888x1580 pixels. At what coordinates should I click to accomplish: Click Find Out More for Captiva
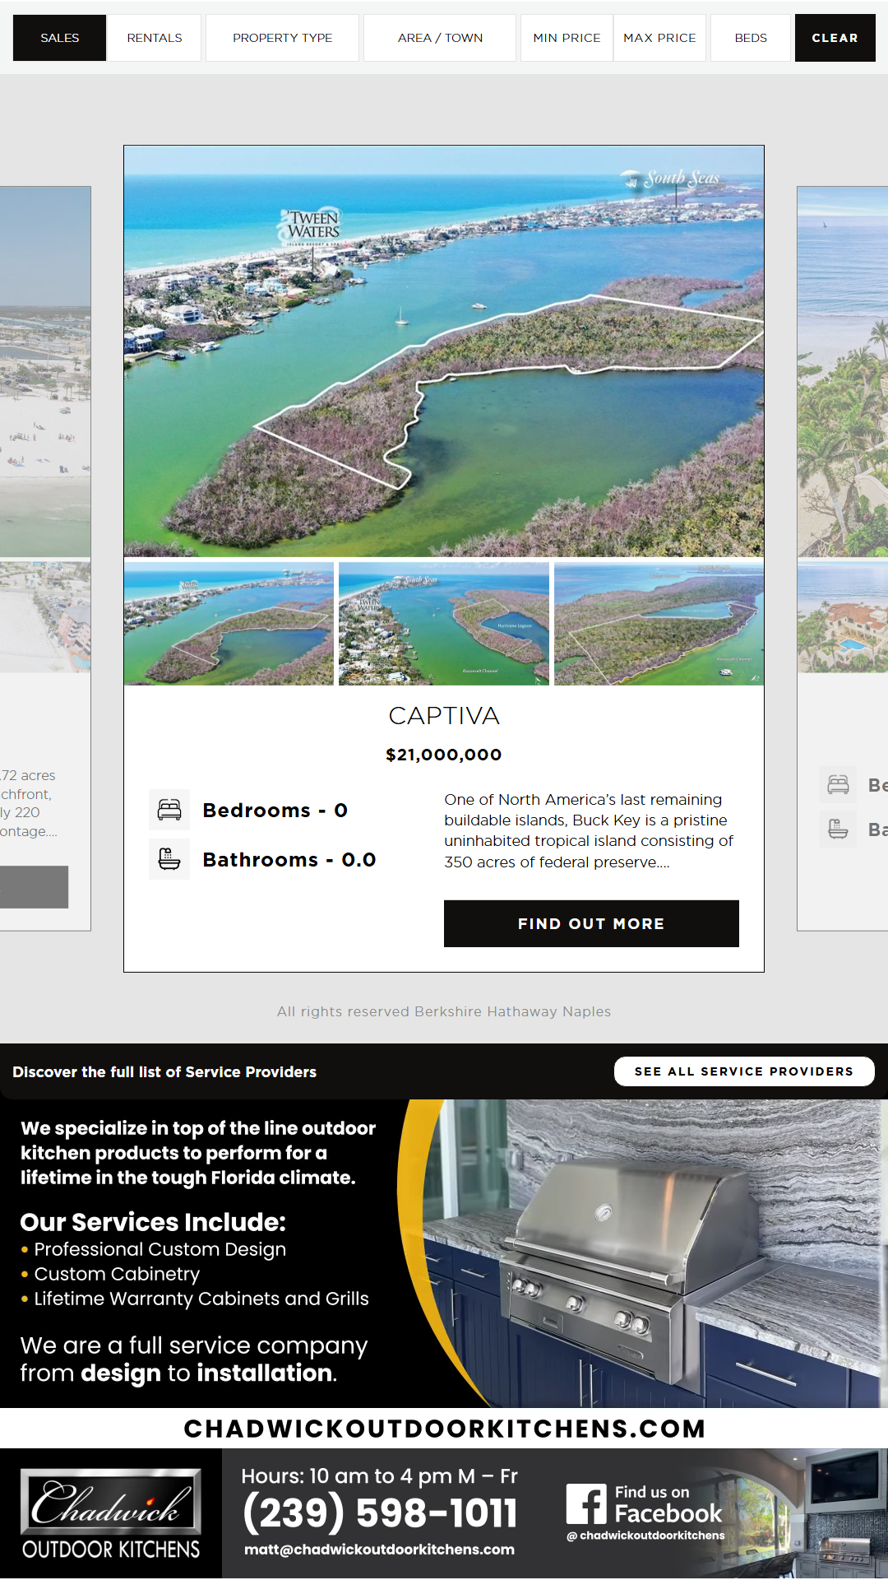tap(591, 923)
